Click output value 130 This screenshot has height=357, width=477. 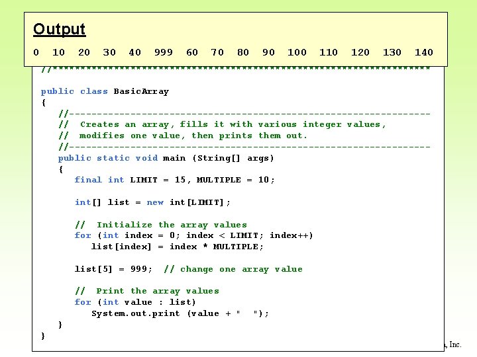[392, 52]
